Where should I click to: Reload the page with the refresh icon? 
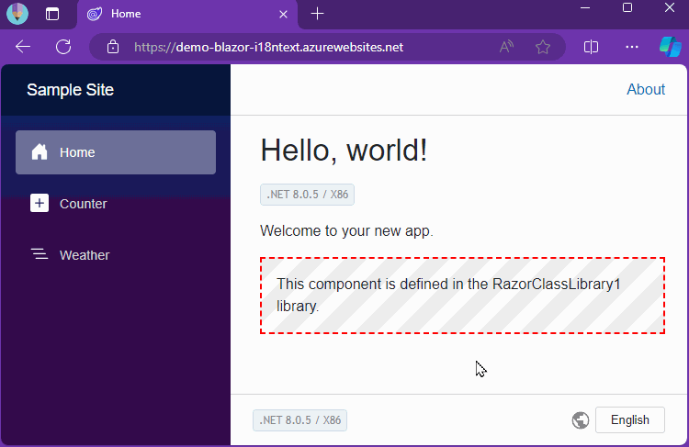(x=63, y=47)
